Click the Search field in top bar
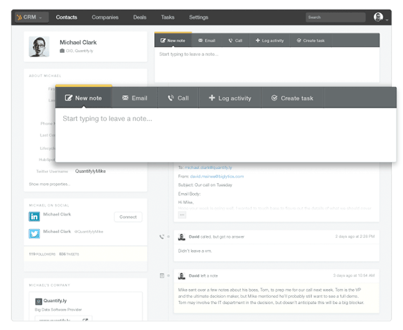403x330 pixels. tap(335, 17)
